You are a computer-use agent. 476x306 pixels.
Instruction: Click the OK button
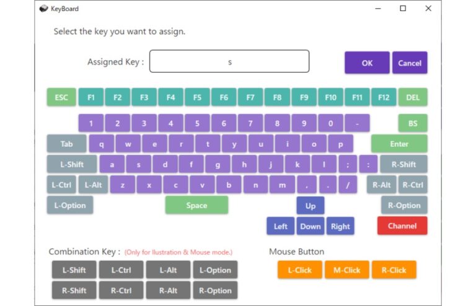(367, 63)
